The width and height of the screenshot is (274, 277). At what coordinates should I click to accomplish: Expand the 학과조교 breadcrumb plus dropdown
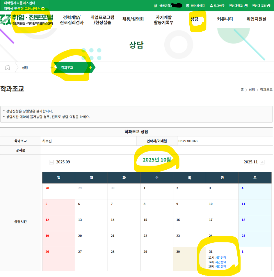tap(90, 68)
